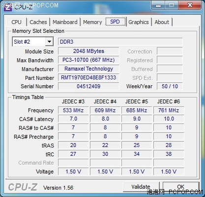Click the Max Bandwidth label

[35, 60]
